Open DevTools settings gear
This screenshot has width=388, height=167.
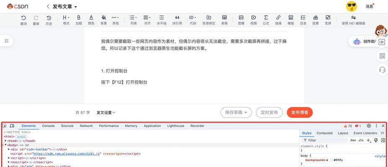[369, 126]
